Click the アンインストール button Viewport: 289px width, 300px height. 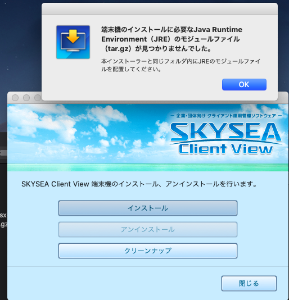tap(148, 229)
